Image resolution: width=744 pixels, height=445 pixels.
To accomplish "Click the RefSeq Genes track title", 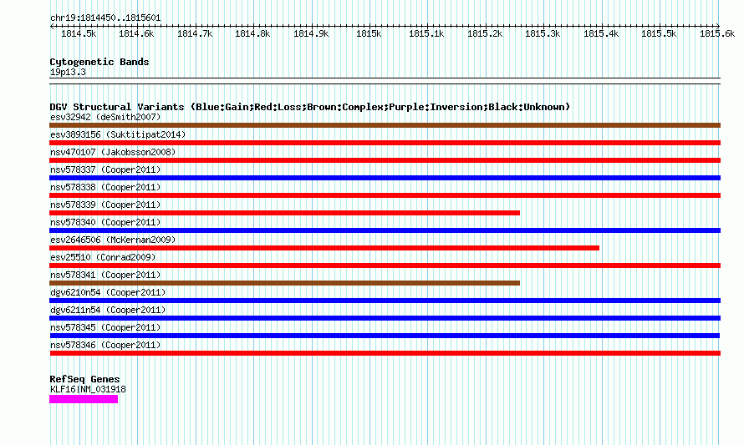I will coord(84,379).
